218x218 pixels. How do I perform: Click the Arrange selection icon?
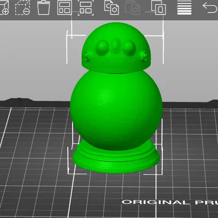coord(86,8)
